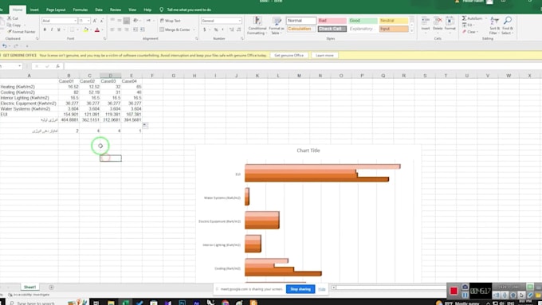The image size is (542, 305).
Task: Open the fill color dropdown arrow
Action: click(91, 29)
